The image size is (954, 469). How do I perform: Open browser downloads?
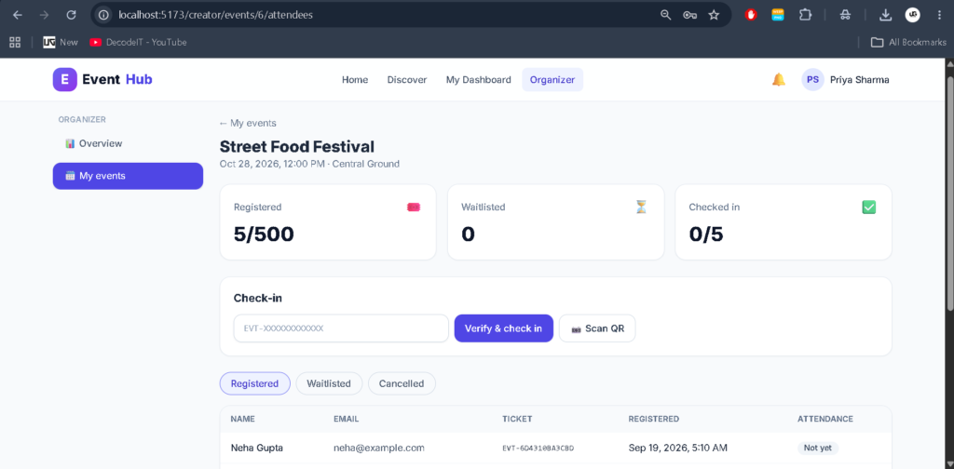(886, 15)
